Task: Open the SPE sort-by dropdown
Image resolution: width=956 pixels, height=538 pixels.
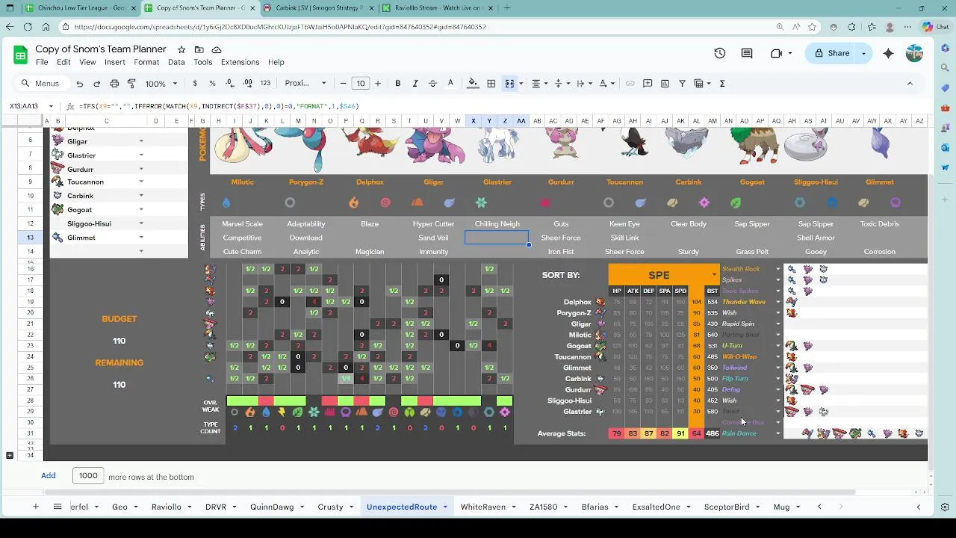Action: (x=714, y=275)
